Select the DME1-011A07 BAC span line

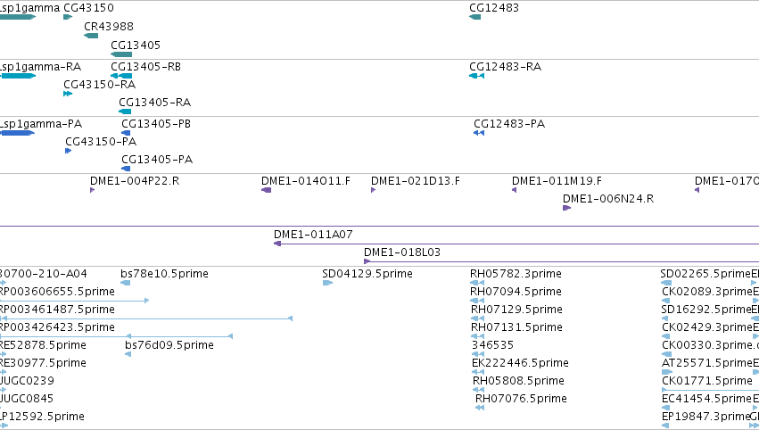pos(516,244)
